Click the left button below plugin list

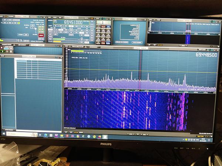click(122, 42)
